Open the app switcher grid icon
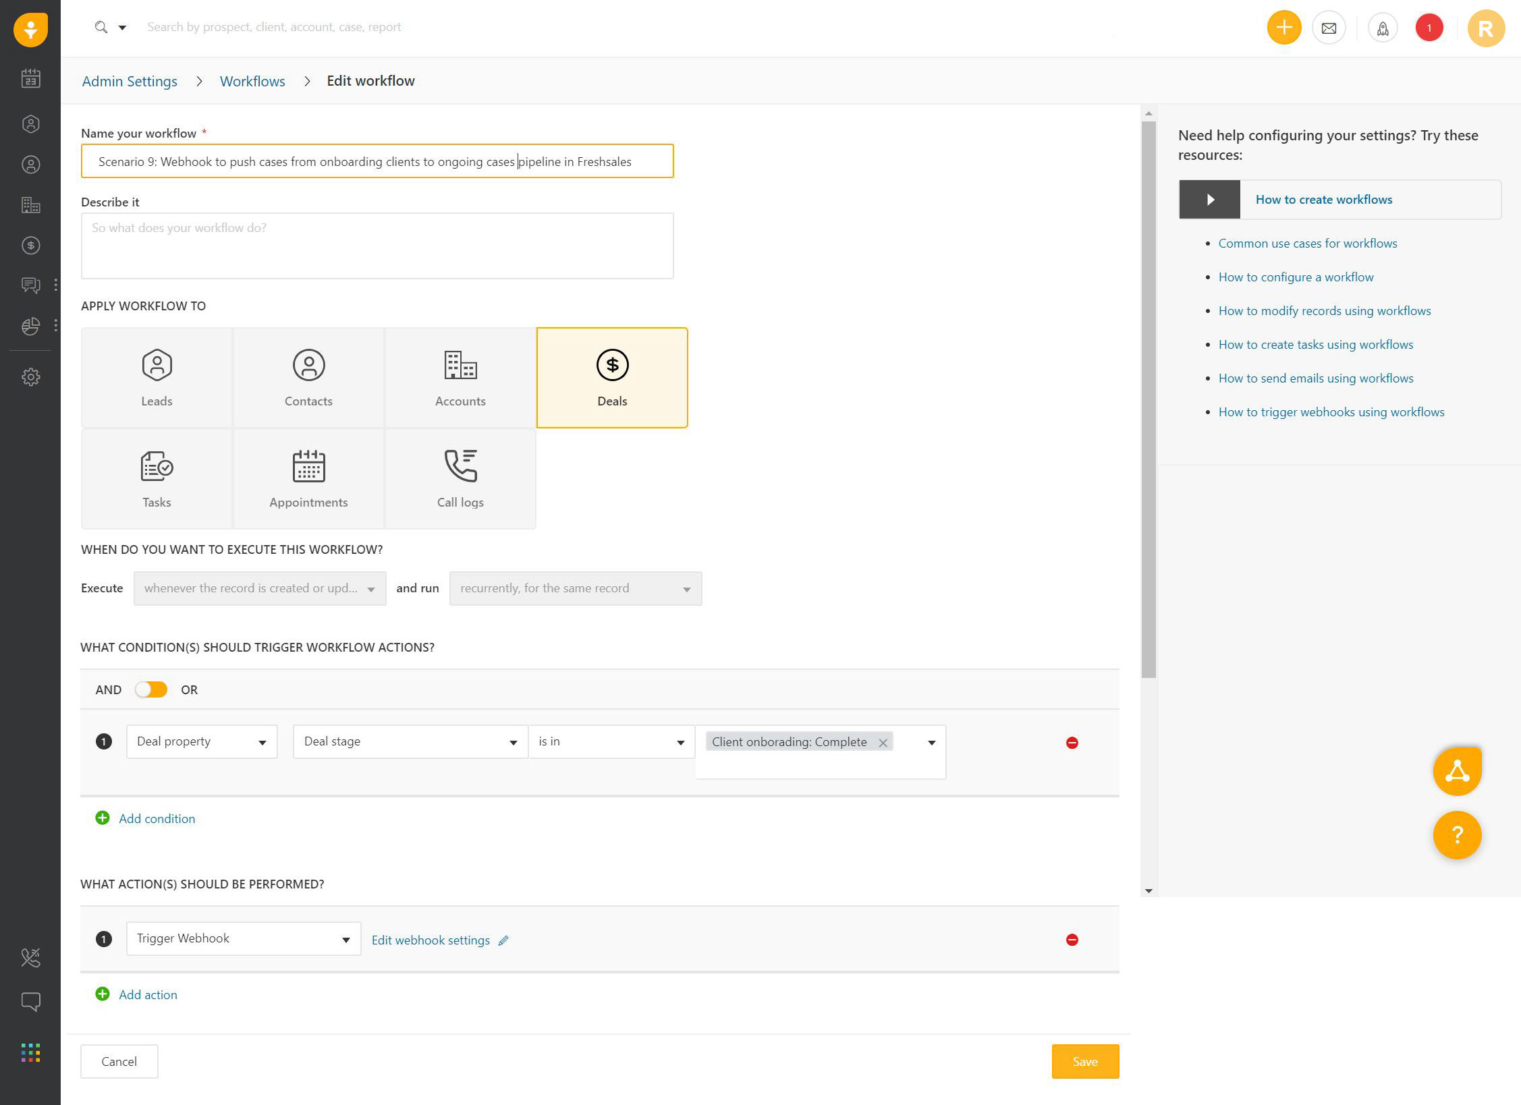1521x1105 pixels. [x=30, y=1052]
